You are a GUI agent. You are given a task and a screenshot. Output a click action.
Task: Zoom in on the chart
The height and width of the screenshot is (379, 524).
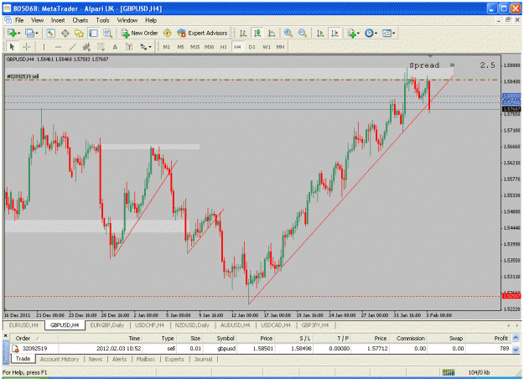click(x=288, y=33)
